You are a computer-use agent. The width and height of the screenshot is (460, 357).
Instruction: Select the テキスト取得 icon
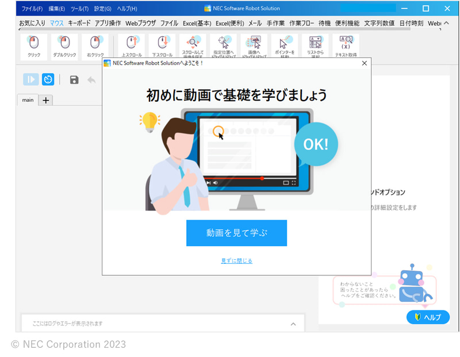[346, 46]
